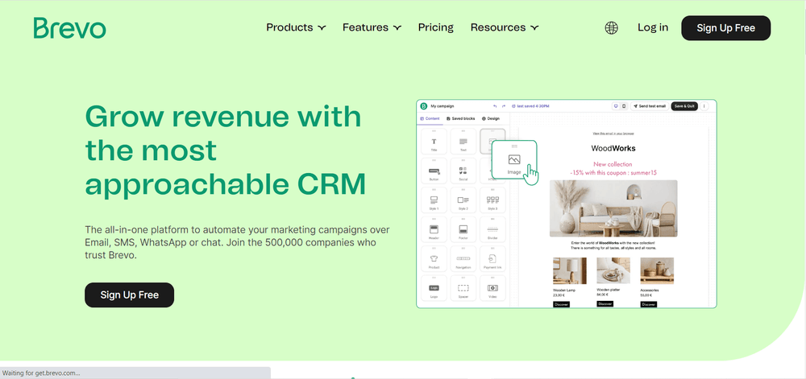Click 'Grow revenue with the most approachable CRM' headline
This screenshot has width=806, height=379.
tap(225, 150)
